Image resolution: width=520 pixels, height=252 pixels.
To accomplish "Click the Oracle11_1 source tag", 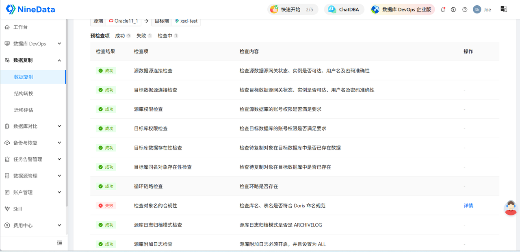I will (x=123, y=21).
